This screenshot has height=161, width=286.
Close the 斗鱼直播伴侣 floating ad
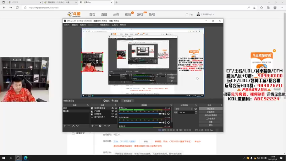tap(274, 51)
